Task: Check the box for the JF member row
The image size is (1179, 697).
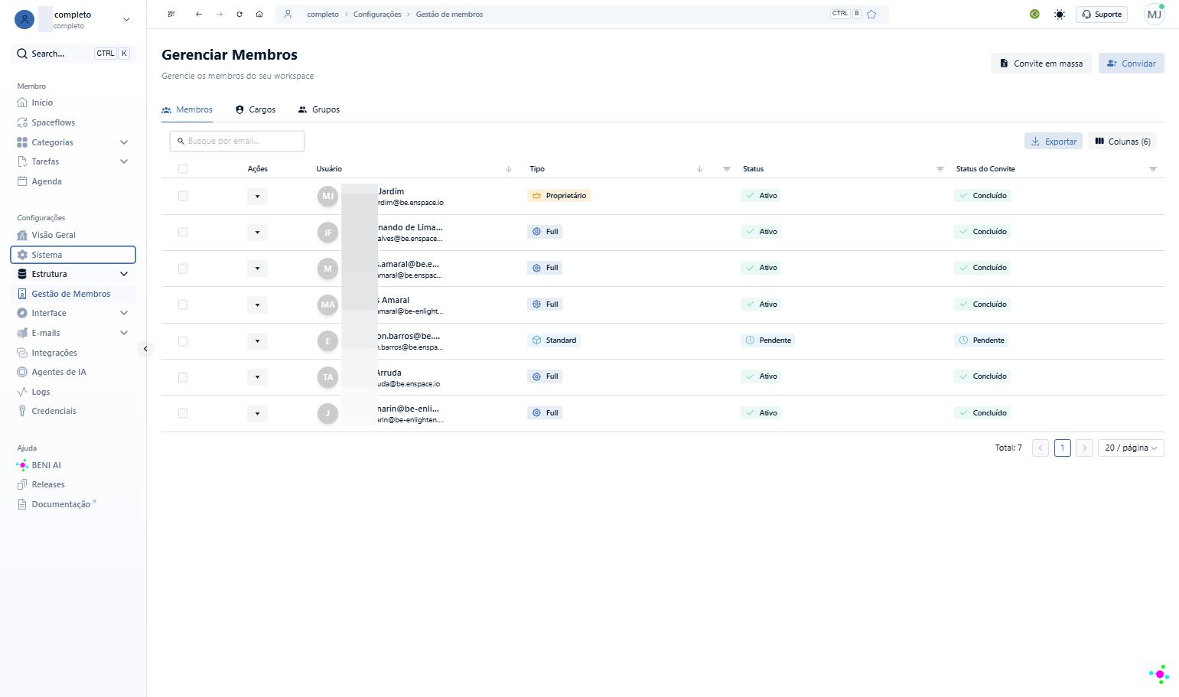Action: (x=183, y=232)
